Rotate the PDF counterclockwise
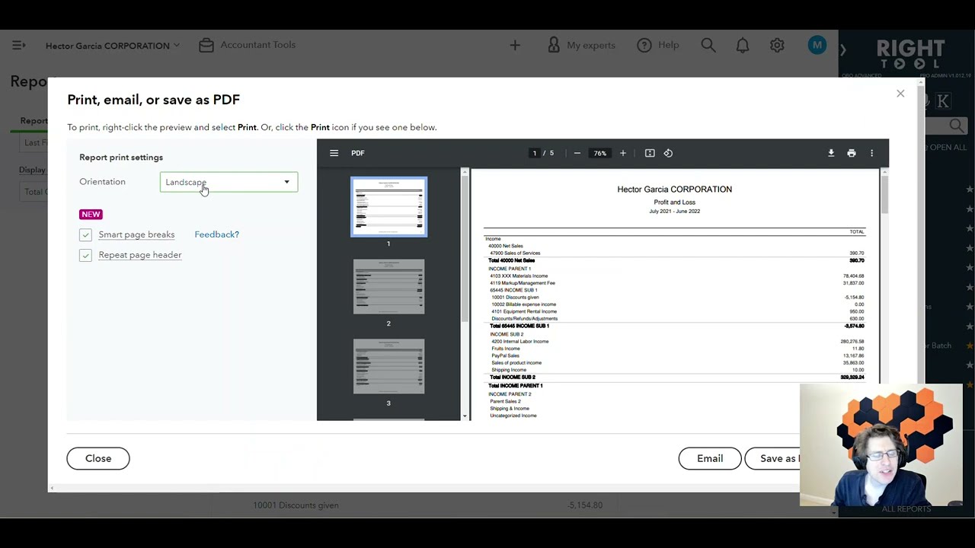This screenshot has width=975, height=548. coord(668,153)
